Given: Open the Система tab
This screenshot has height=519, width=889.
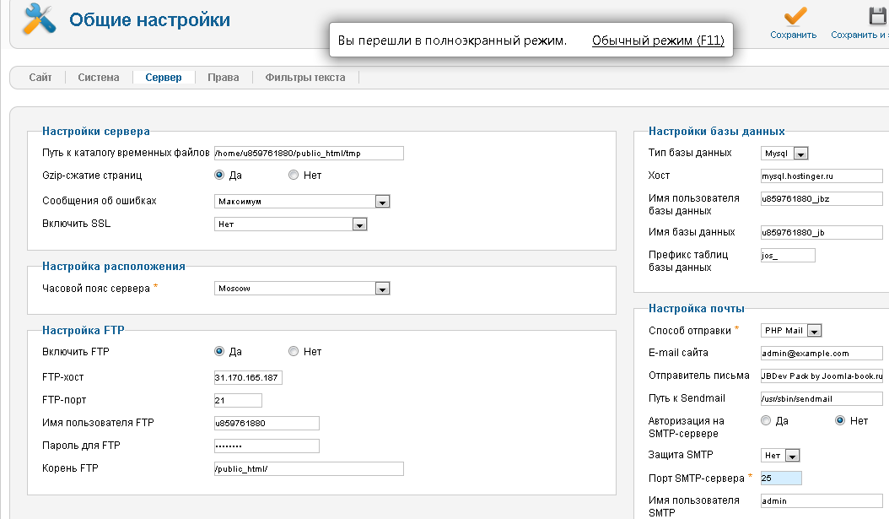Looking at the screenshot, I should point(99,78).
